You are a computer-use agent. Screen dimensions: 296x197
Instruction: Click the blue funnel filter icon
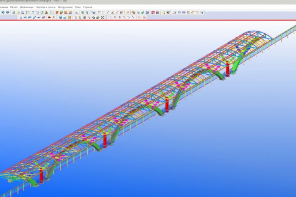(x=60, y=18)
